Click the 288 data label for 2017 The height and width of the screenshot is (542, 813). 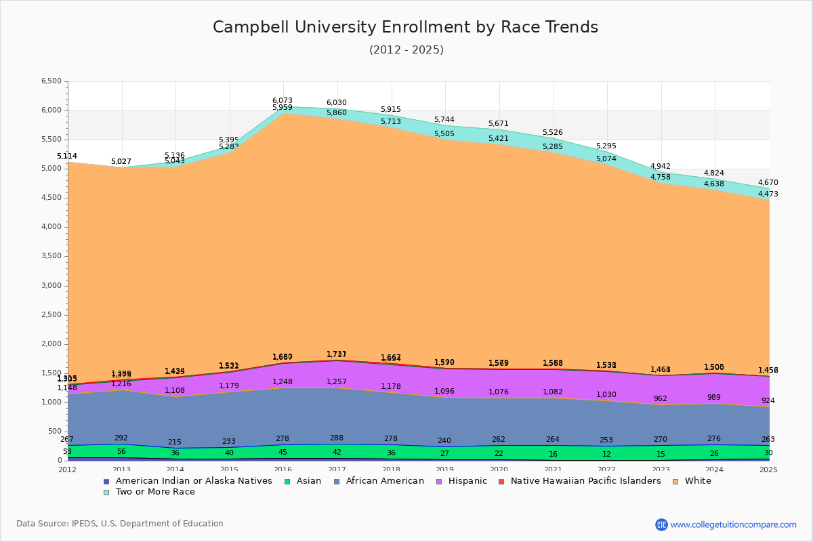coord(337,438)
